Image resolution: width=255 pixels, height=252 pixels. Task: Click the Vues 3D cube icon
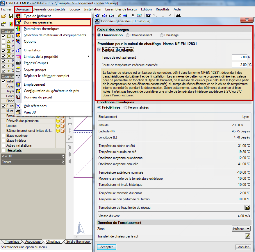tap(18, 112)
